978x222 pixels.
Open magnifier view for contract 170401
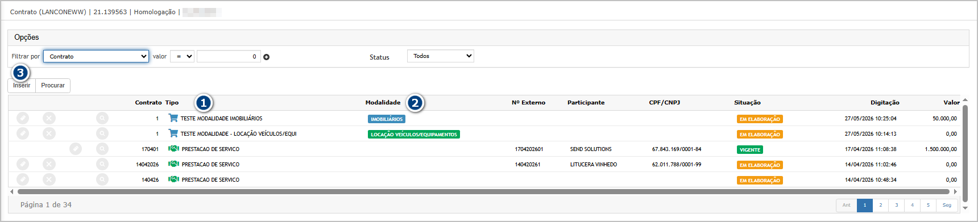pyautogui.click(x=102, y=149)
